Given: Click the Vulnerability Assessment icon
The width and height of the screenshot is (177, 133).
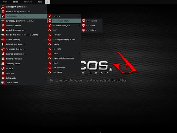Looking at the screenshot, I should click(3, 11).
